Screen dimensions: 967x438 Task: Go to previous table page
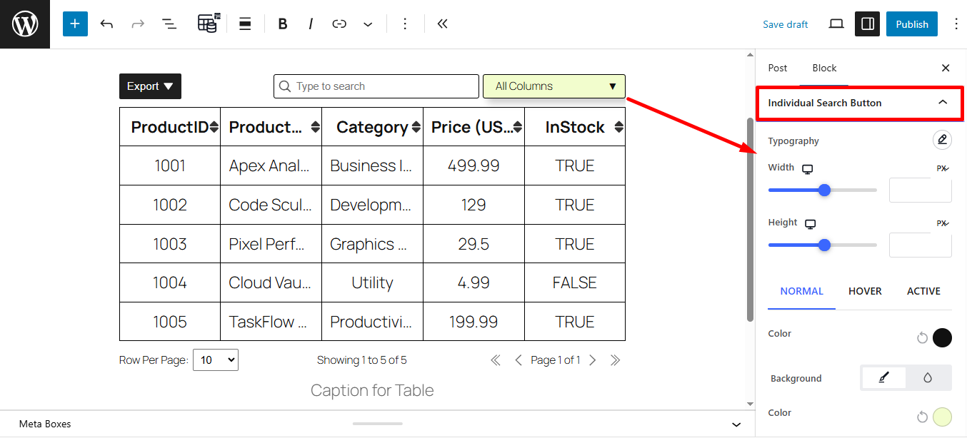[x=518, y=360]
